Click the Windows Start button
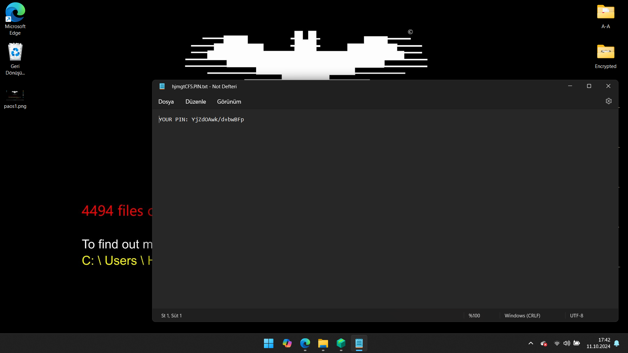The width and height of the screenshot is (628, 353). (x=269, y=343)
